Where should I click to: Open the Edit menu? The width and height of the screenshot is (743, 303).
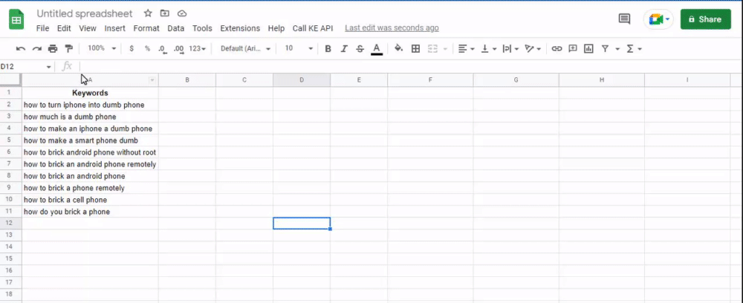pos(64,28)
